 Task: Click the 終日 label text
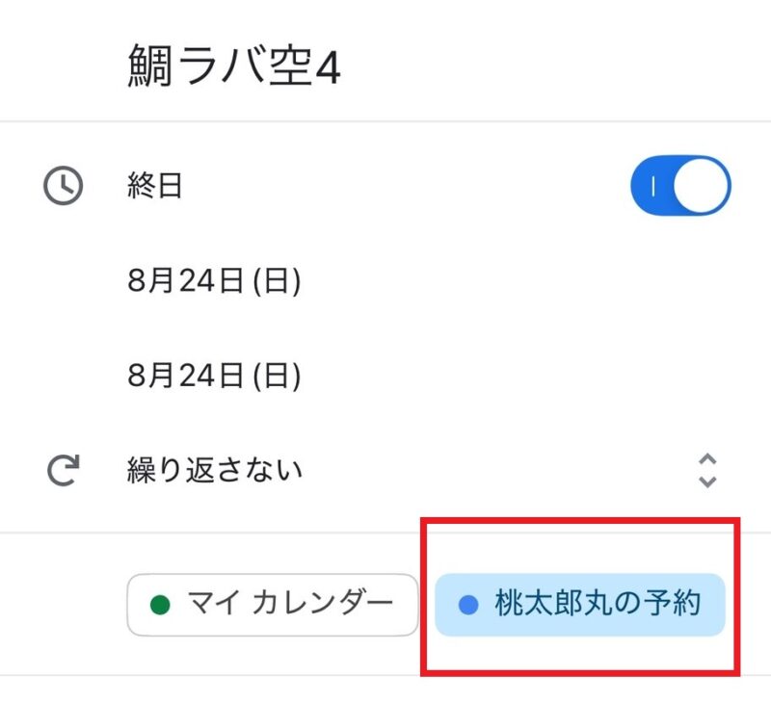coord(155,186)
